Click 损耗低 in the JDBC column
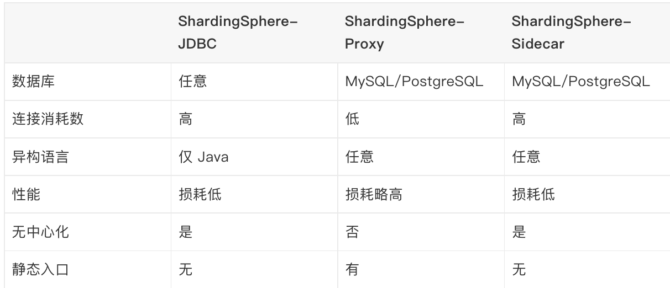The image size is (670, 288). point(200,194)
